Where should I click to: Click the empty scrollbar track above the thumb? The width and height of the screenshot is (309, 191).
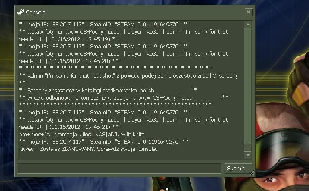point(247,86)
